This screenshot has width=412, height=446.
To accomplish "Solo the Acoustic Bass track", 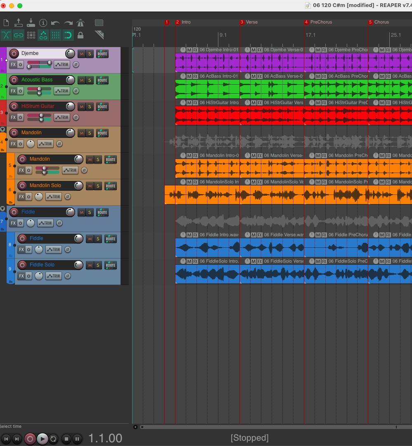I will (90, 80).
